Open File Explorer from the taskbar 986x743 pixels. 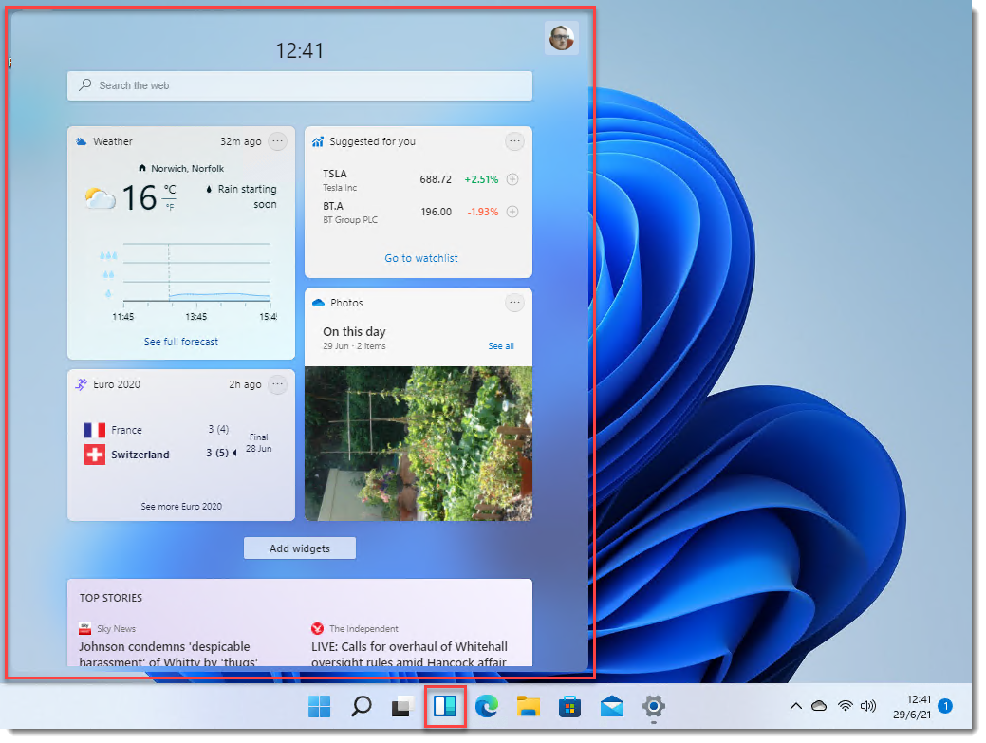click(528, 706)
